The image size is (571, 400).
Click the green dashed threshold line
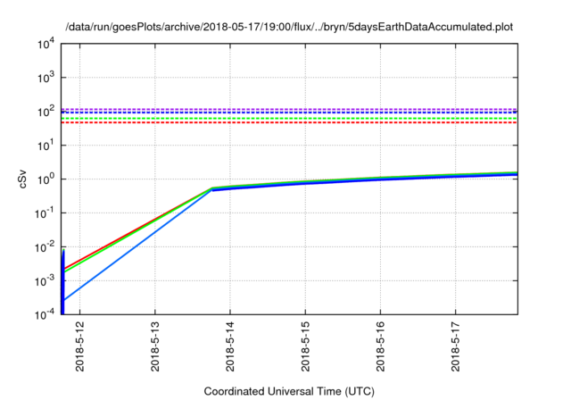(289, 119)
